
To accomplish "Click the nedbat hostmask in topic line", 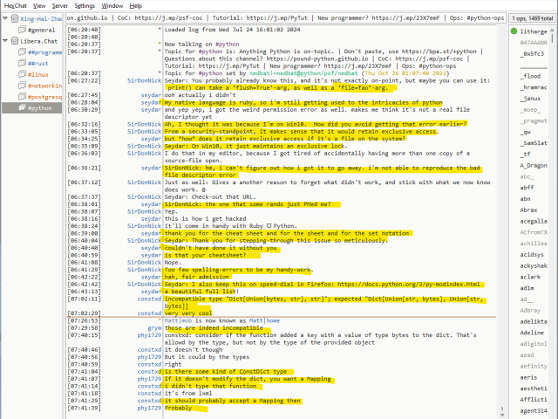I will 303,73.
